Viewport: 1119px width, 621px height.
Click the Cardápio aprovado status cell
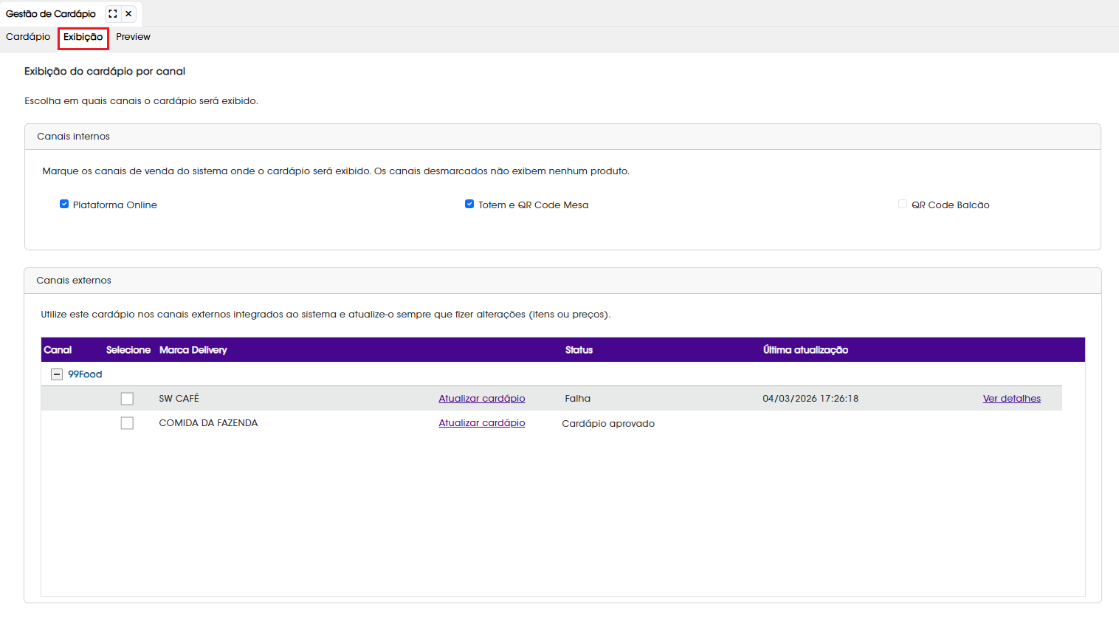608,424
